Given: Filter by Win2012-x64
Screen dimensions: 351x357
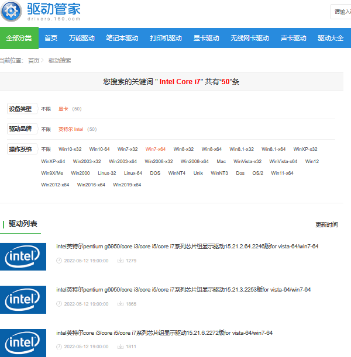Looking at the screenshot, I should tap(55, 185).
